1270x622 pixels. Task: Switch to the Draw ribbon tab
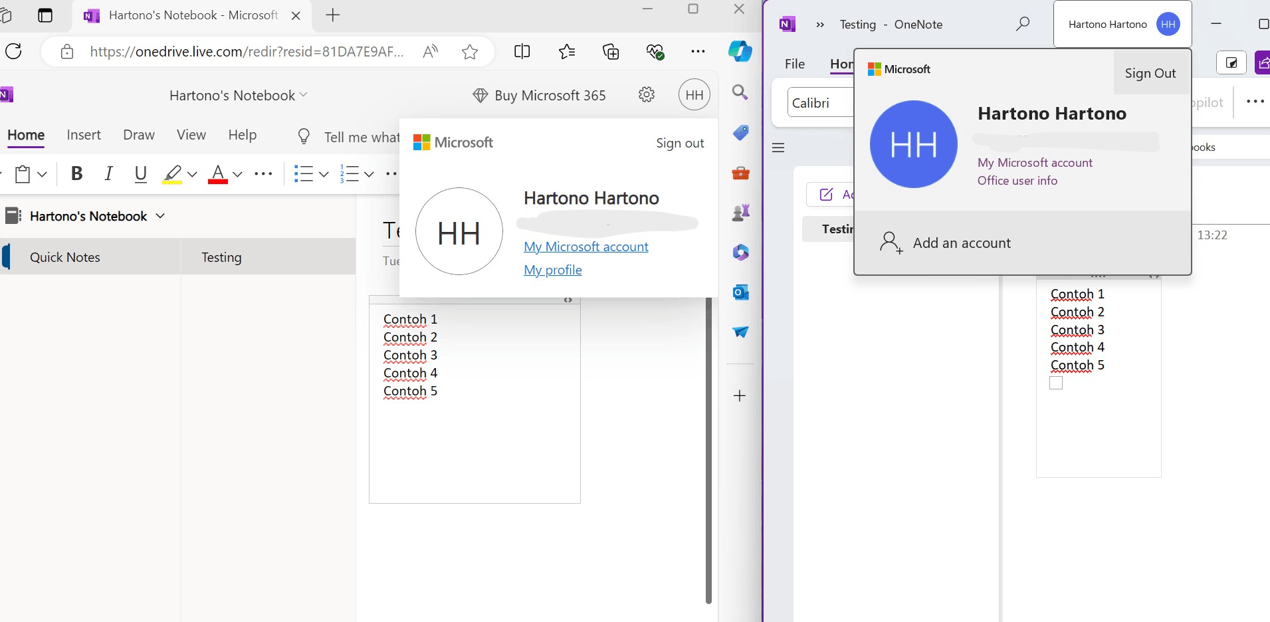[x=138, y=134]
